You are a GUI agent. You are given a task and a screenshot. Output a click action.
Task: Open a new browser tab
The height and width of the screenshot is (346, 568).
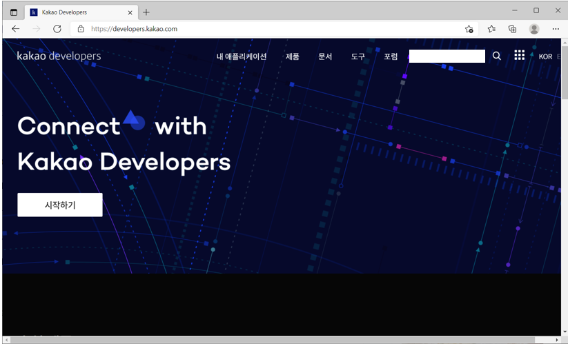pos(146,12)
